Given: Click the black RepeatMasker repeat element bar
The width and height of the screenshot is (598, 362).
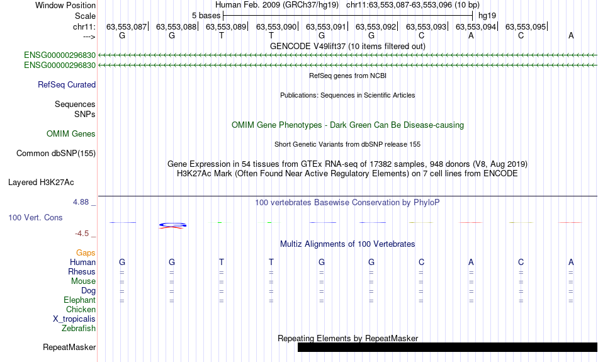Looking at the screenshot, I should tap(448, 347).
